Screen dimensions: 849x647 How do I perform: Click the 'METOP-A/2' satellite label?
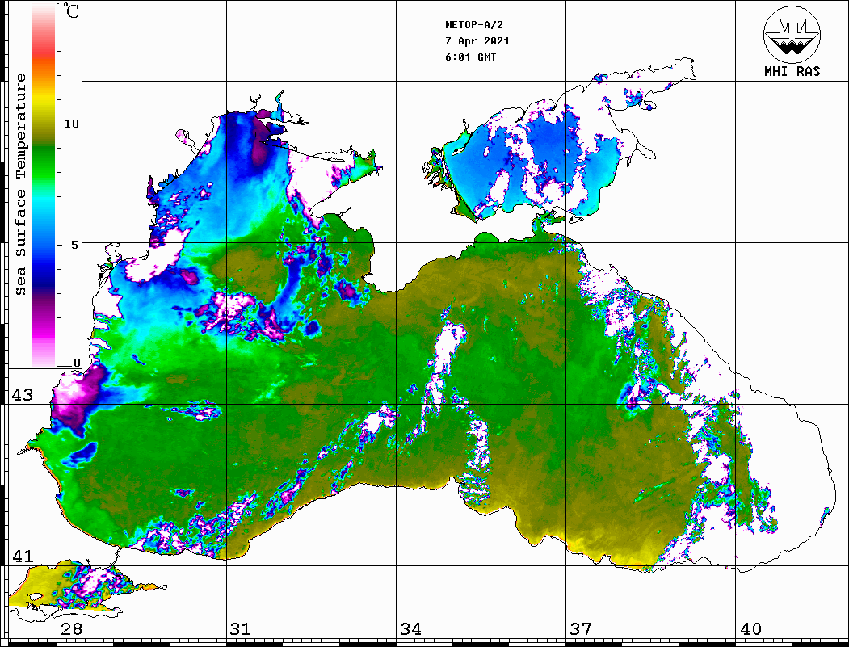[474, 25]
